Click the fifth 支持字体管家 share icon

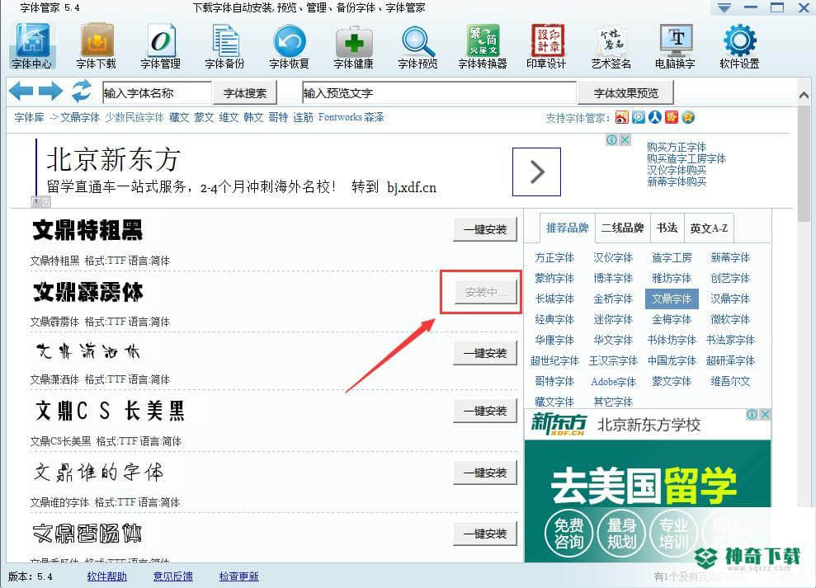pos(688,117)
